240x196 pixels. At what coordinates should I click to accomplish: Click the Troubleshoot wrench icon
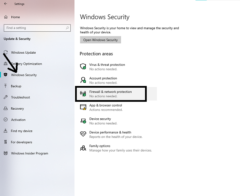coord(6,97)
